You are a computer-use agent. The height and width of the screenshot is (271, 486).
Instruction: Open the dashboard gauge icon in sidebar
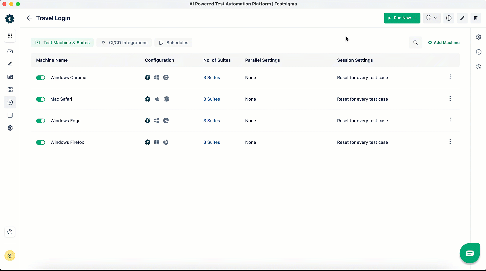tap(10, 51)
